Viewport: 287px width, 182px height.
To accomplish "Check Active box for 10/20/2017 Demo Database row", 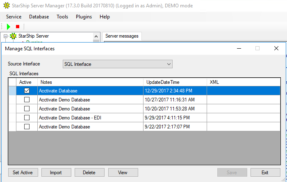I will pos(27,109).
